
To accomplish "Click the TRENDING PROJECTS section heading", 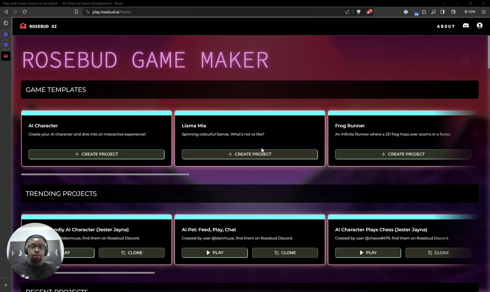I will (61, 194).
